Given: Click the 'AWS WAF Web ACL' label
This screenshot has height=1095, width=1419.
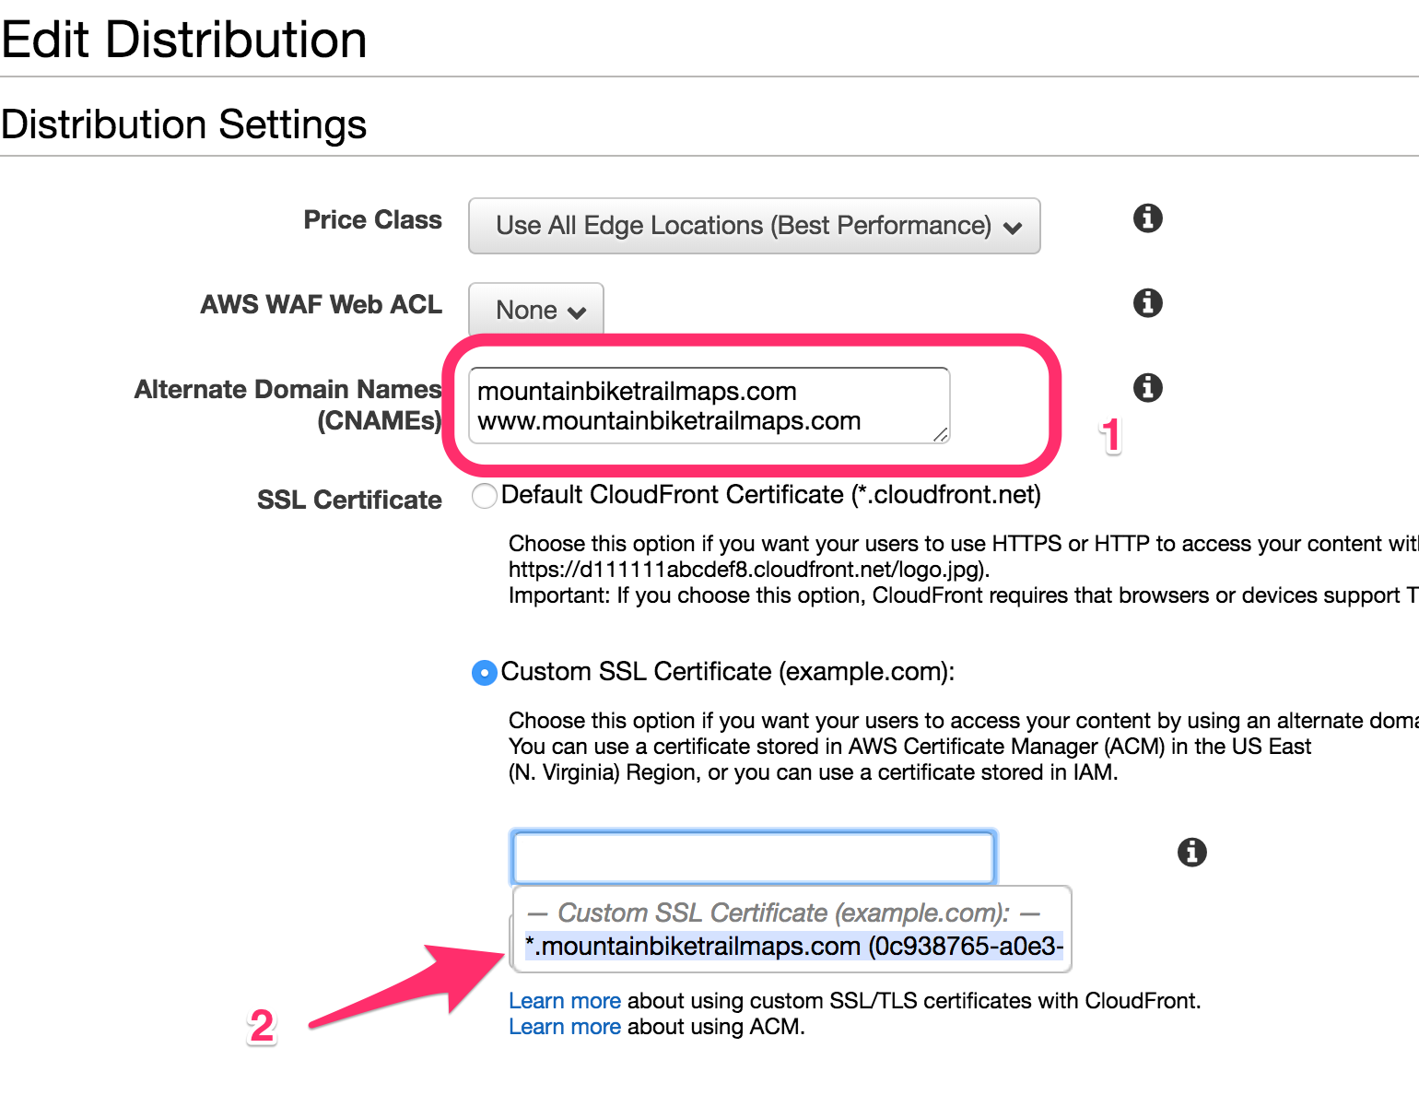Looking at the screenshot, I should click(x=321, y=304).
